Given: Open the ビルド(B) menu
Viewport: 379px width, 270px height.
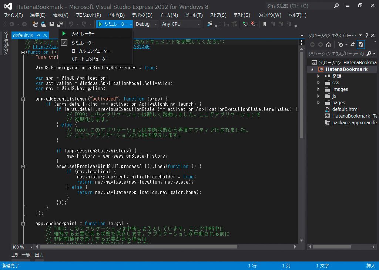Looking at the screenshot, I should tap(116, 15).
